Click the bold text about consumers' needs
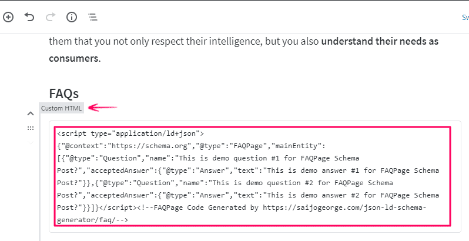 pyautogui.click(x=380, y=42)
